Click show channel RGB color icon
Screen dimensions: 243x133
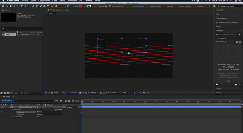tap(86, 93)
